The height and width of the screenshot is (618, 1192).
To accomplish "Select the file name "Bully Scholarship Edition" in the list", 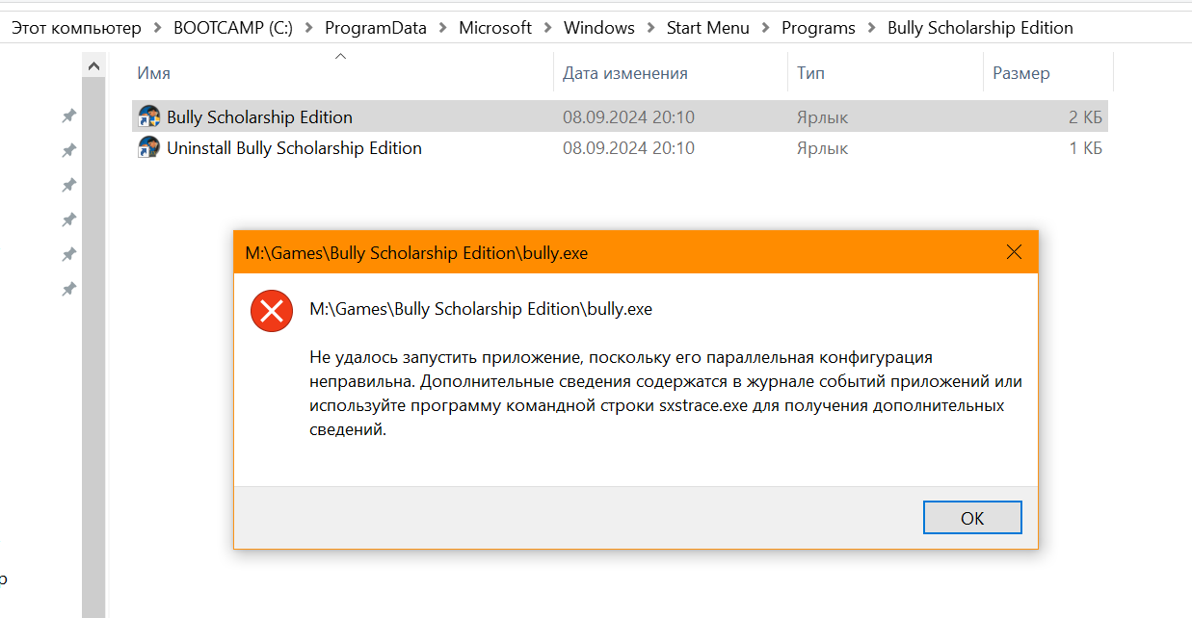I will pos(259,117).
